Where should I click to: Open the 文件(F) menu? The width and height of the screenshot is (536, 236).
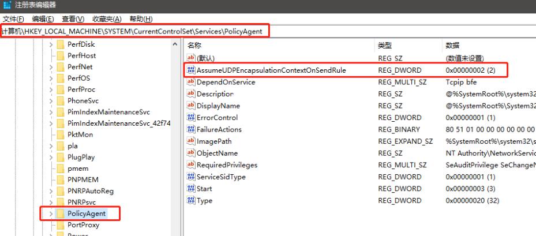(13, 19)
